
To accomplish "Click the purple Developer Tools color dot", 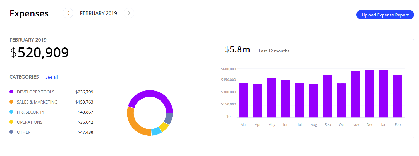I will pos(11,92).
